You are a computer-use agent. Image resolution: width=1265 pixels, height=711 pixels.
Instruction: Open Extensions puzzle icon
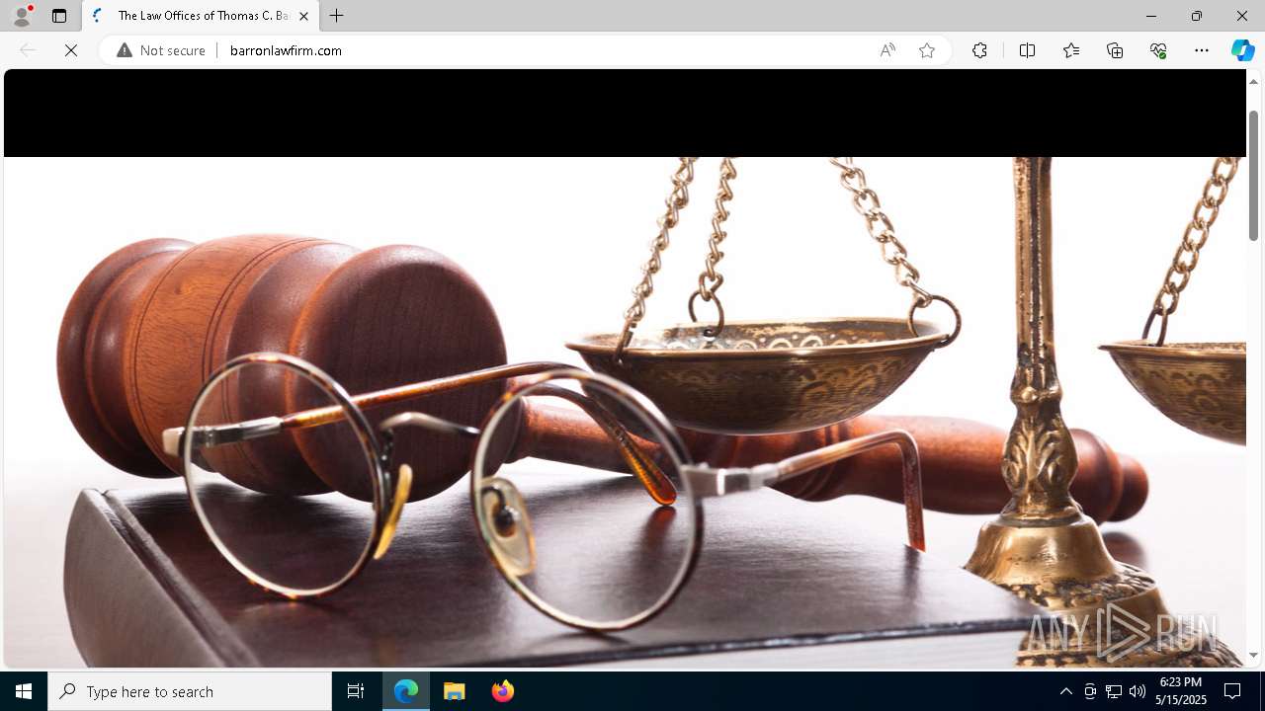[979, 50]
